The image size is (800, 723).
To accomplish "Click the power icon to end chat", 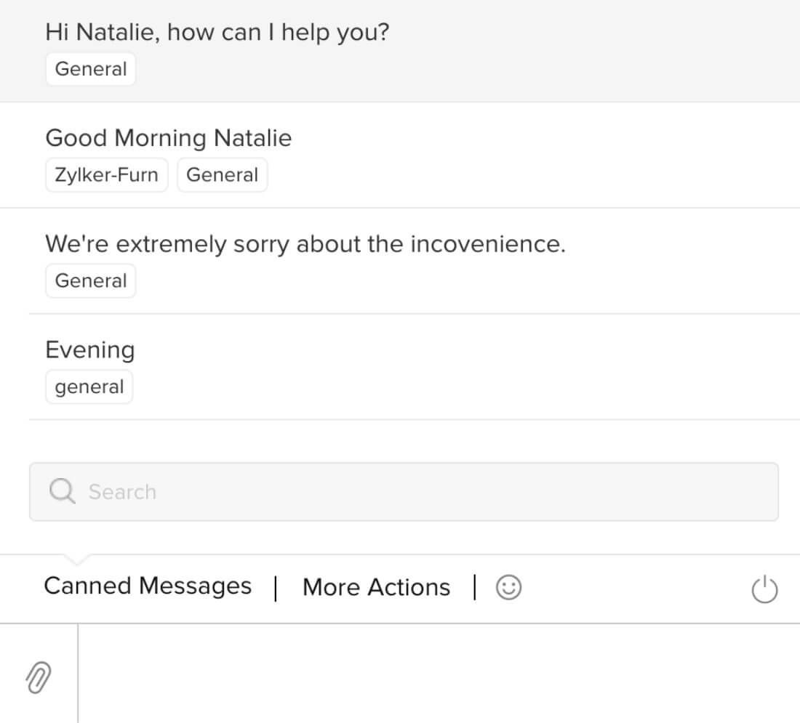I will click(x=764, y=589).
